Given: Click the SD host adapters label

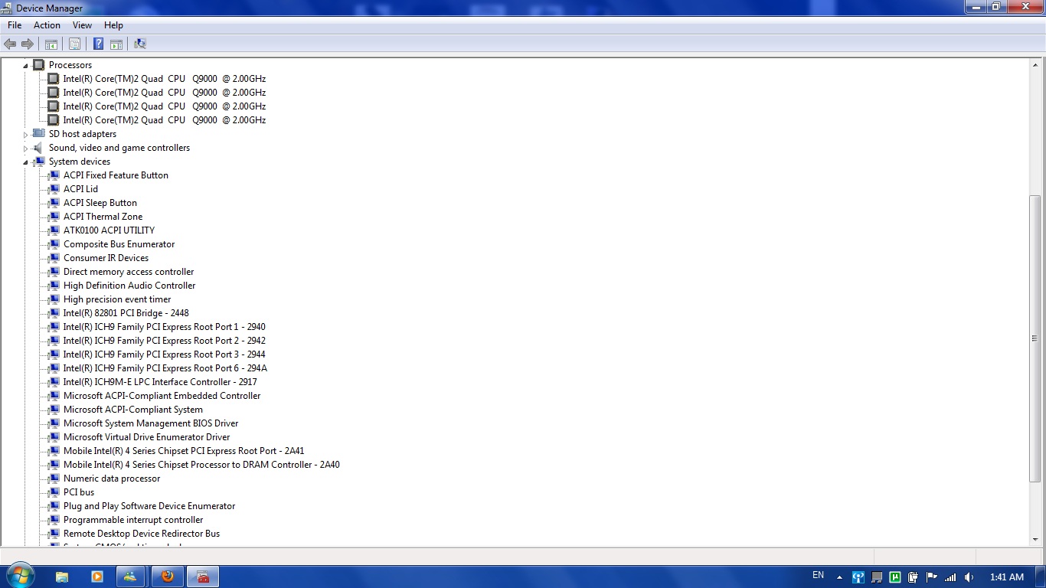Looking at the screenshot, I should [83, 134].
